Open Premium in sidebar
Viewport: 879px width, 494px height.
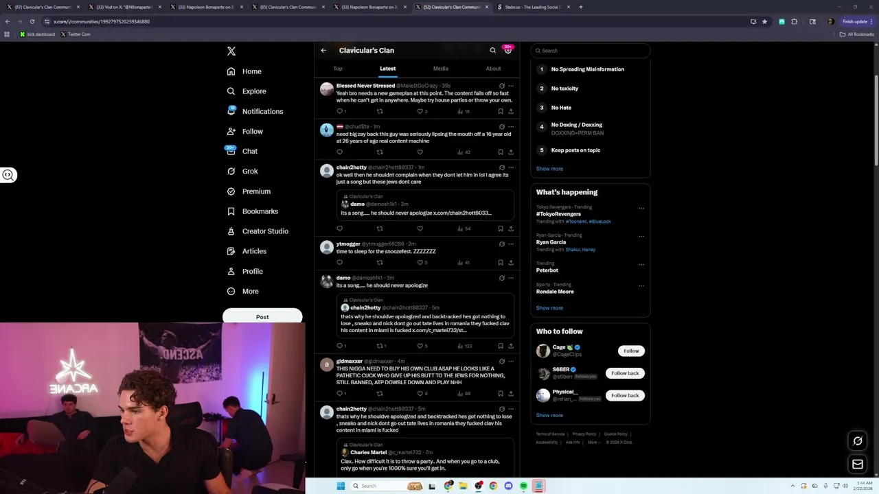[249, 191]
